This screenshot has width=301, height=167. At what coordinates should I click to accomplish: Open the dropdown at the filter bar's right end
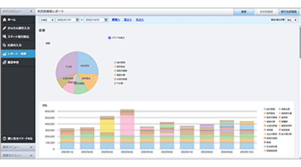(x=292, y=20)
